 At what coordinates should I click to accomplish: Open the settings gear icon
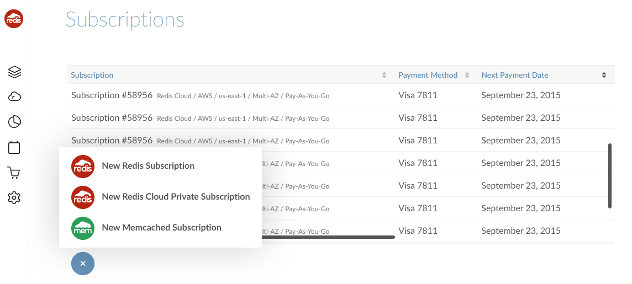14,197
